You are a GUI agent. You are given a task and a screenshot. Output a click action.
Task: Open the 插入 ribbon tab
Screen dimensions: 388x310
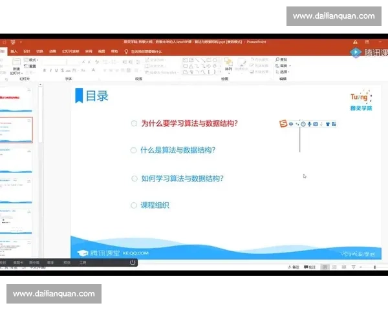14,52
